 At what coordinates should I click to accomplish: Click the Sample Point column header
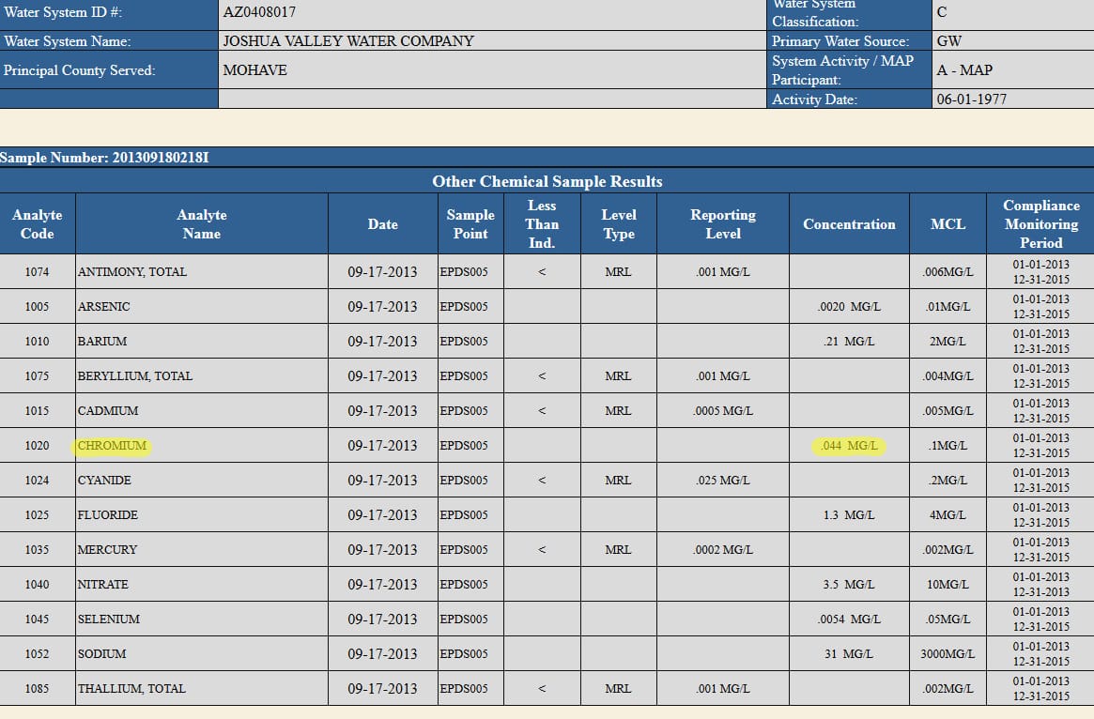click(x=470, y=224)
